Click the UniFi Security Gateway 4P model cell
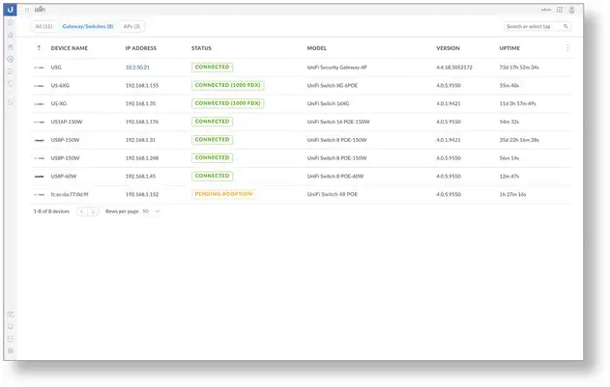This screenshot has height=387, width=610. point(336,68)
